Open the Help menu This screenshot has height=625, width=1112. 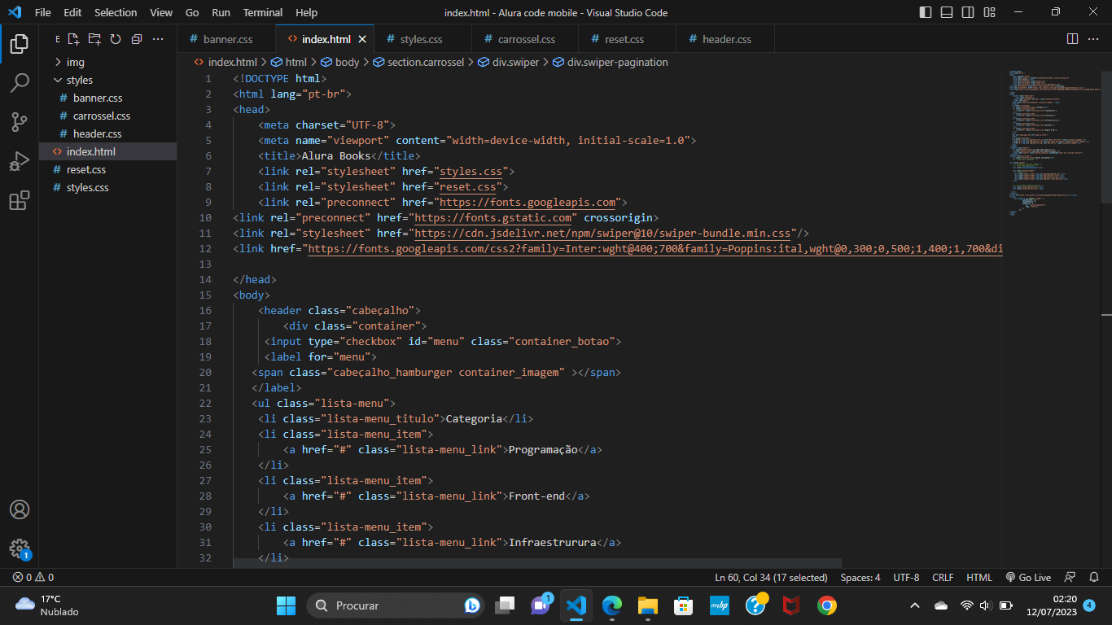tap(307, 12)
